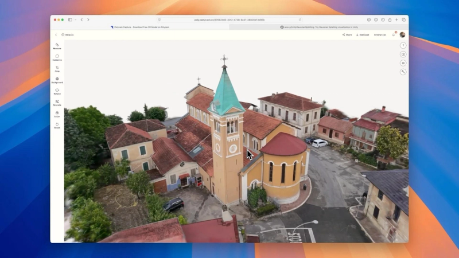
Task: Open the Enterprise link
Action: (380, 35)
